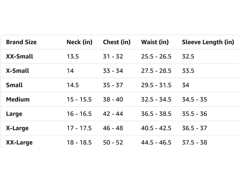242x181 pixels.
Task: Select the Waist (in) column header
Action: [x=155, y=42]
